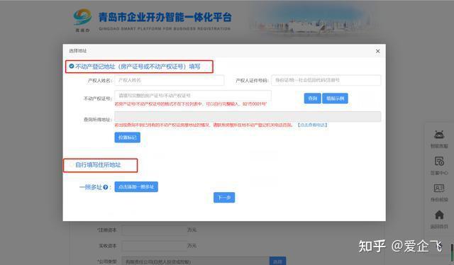Click the 一照多址 question mark help icon

point(106,187)
